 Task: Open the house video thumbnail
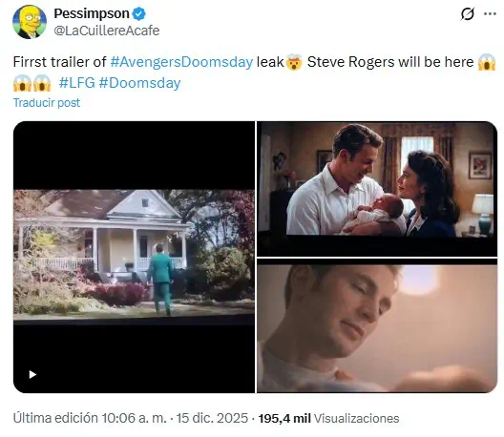pos(134,257)
